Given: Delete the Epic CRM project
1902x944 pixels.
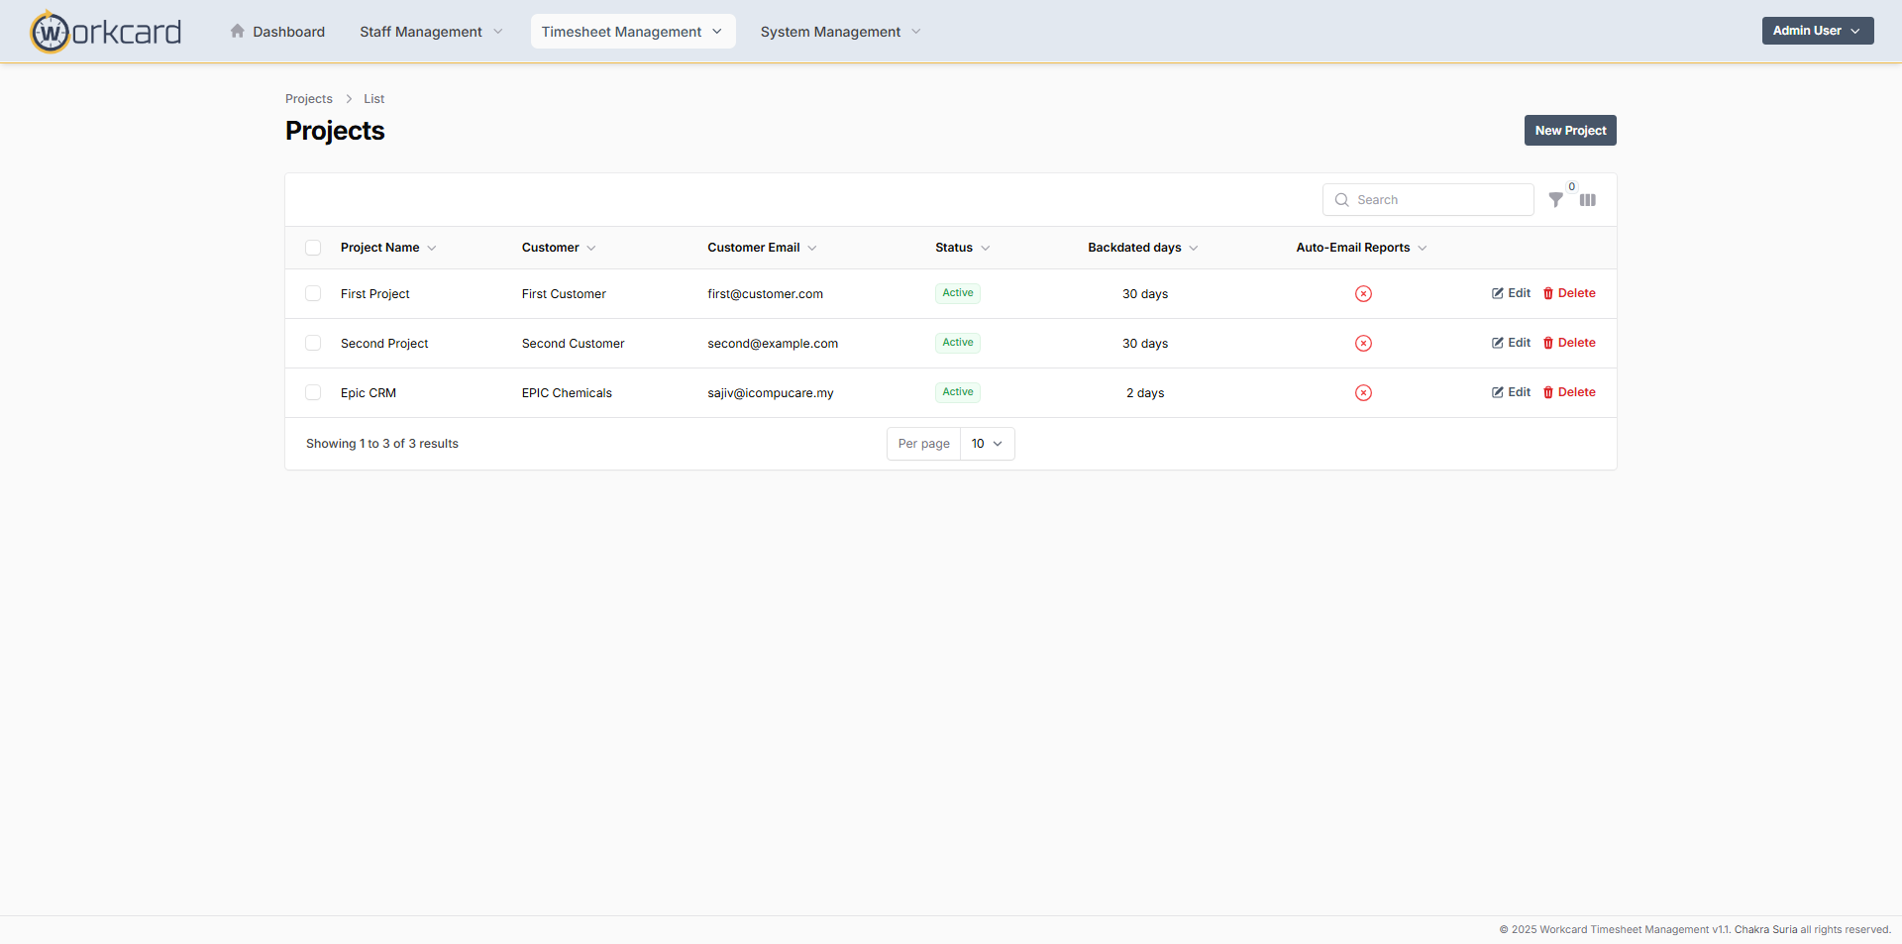Looking at the screenshot, I should (1569, 392).
